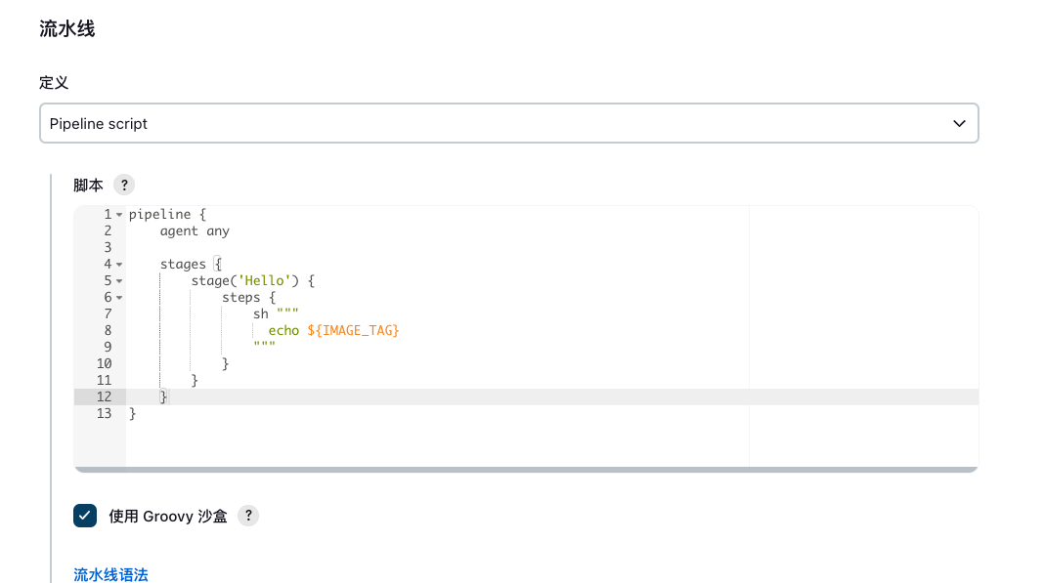Click the 'agent any' code line
Viewport: 1044px width, 583px height.
(x=195, y=230)
